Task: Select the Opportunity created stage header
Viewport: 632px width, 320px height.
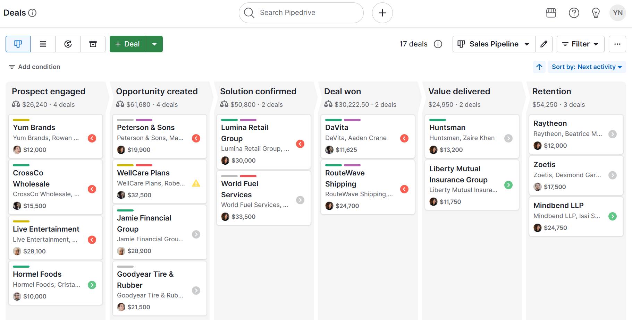Action: coord(157,92)
